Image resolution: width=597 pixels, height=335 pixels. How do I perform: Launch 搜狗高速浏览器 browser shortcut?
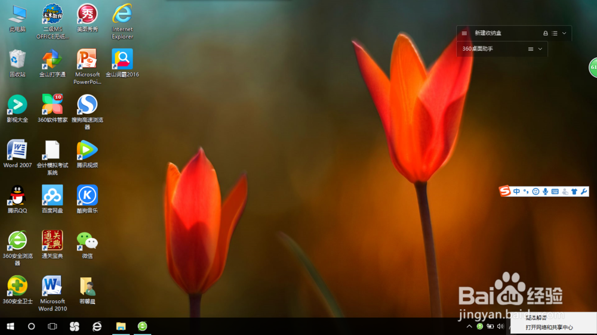click(87, 112)
